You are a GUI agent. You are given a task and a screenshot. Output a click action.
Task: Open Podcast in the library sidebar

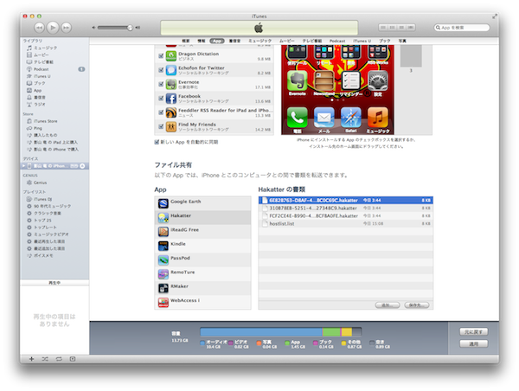pyautogui.click(x=41, y=69)
